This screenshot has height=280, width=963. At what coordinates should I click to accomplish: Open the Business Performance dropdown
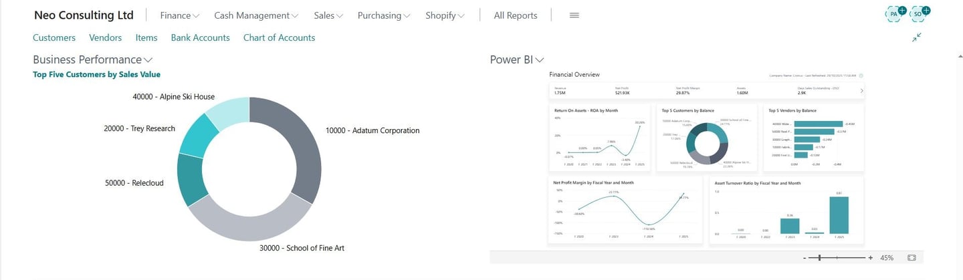[x=92, y=59]
